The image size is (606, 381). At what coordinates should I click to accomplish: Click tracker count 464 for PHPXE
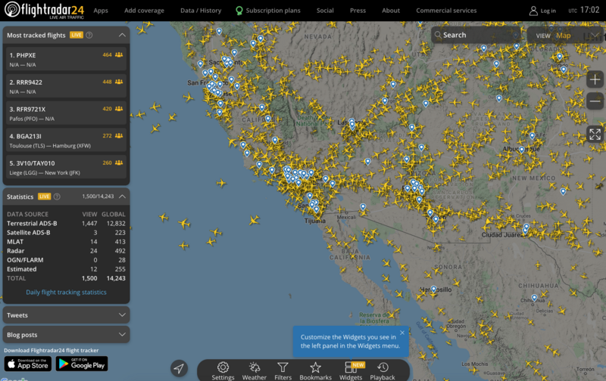(x=112, y=54)
